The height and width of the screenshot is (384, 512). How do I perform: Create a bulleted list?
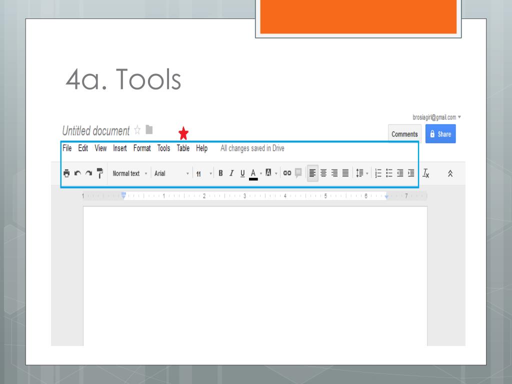coord(389,173)
